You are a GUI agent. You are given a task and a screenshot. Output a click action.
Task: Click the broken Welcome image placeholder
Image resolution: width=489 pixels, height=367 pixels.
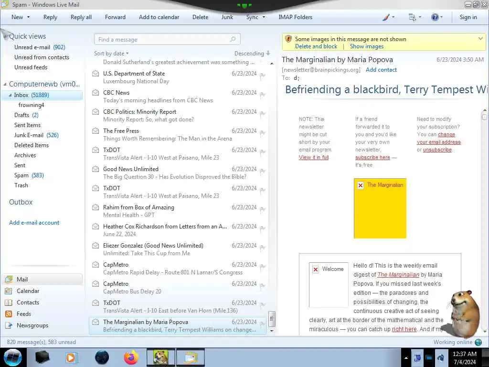click(329, 285)
